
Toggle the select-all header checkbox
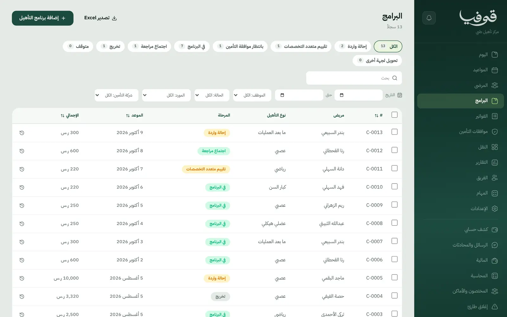(x=395, y=115)
